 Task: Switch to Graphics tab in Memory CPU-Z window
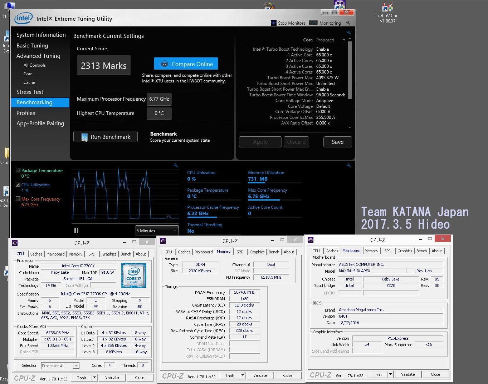[x=257, y=252]
